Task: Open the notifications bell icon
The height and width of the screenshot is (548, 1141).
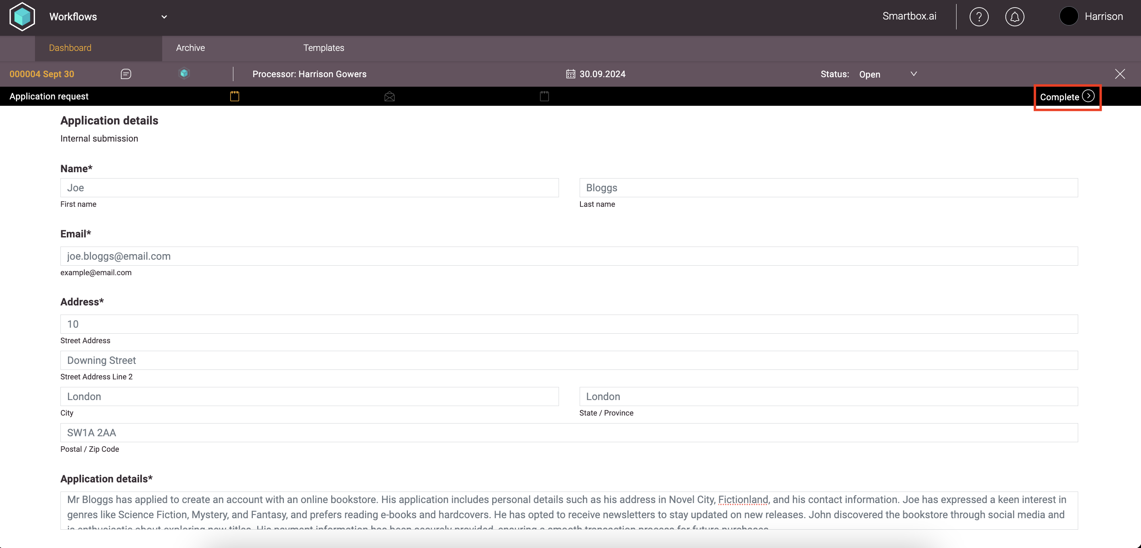Action: coord(1014,17)
